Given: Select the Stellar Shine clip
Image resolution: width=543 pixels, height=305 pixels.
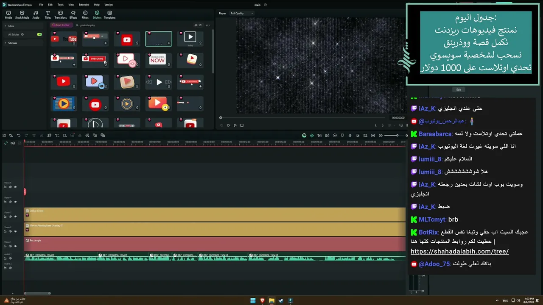Looking at the screenshot, I should [x=215, y=214].
